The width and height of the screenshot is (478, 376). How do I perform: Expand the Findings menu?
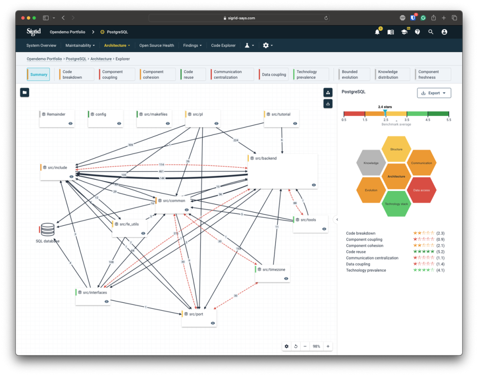pos(192,45)
